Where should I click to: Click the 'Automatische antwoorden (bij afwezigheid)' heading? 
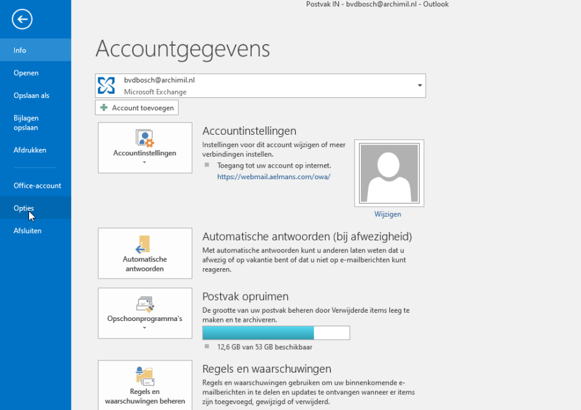(307, 237)
